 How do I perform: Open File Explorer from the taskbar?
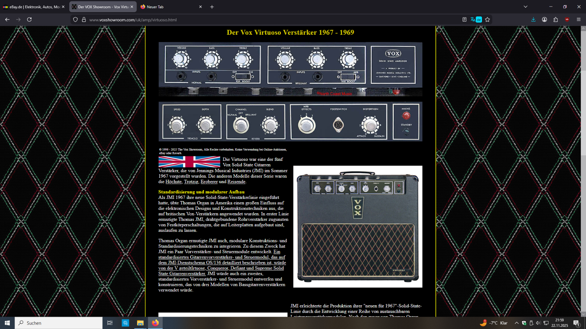point(140,323)
